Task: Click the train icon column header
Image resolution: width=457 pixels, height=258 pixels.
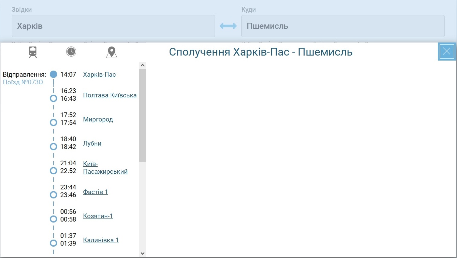Action: [33, 52]
